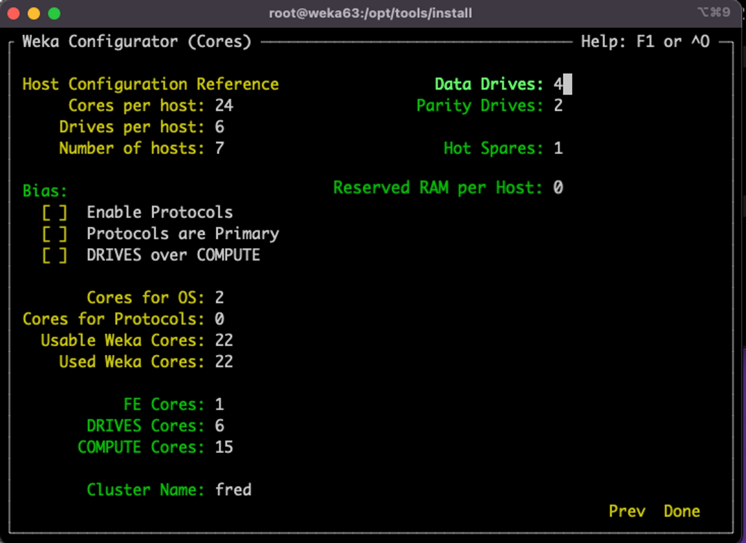Image resolution: width=746 pixels, height=543 pixels.
Task: Click the Reserved RAM per Host value
Action: pos(558,188)
